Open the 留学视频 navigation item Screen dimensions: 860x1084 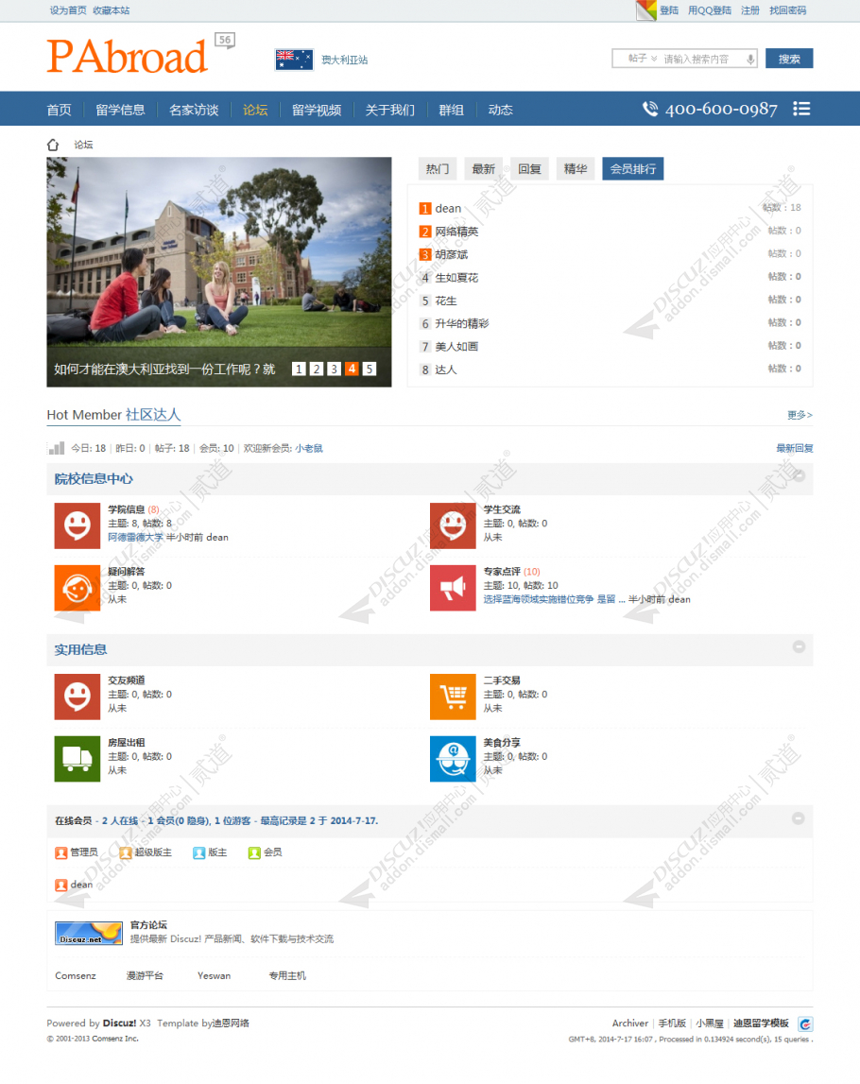tap(317, 110)
